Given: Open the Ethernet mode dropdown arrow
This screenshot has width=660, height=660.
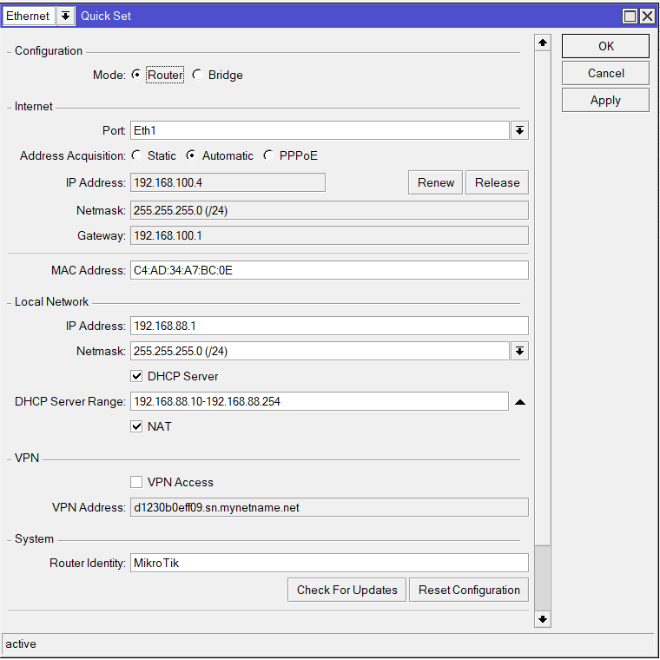Looking at the screenshot, I should coord(65,16).
